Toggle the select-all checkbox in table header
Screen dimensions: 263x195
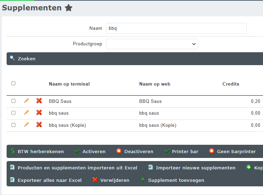[x=14, y=83]
